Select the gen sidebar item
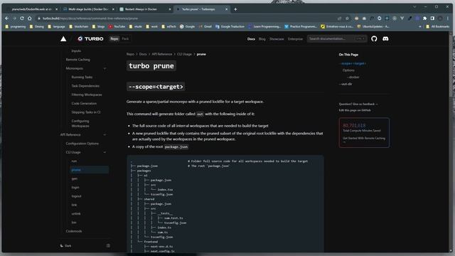Viewport: 455px width, 256px height. pos(74,178)
